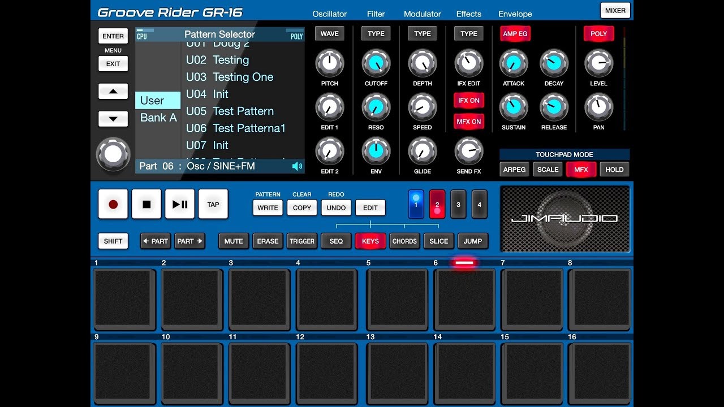724x407 pixels.
Task: Click the IFX EDIT knob
Action: 469,63
